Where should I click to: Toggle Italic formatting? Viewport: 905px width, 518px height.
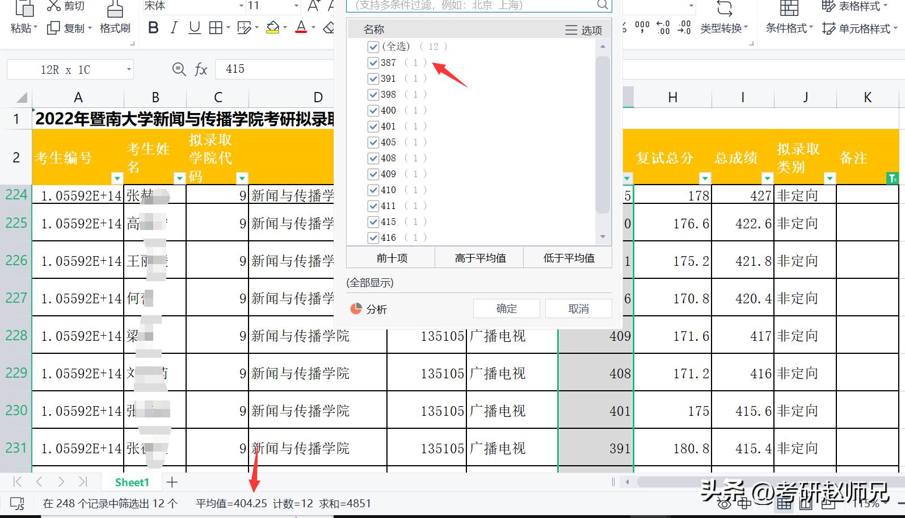coord(174,28)
